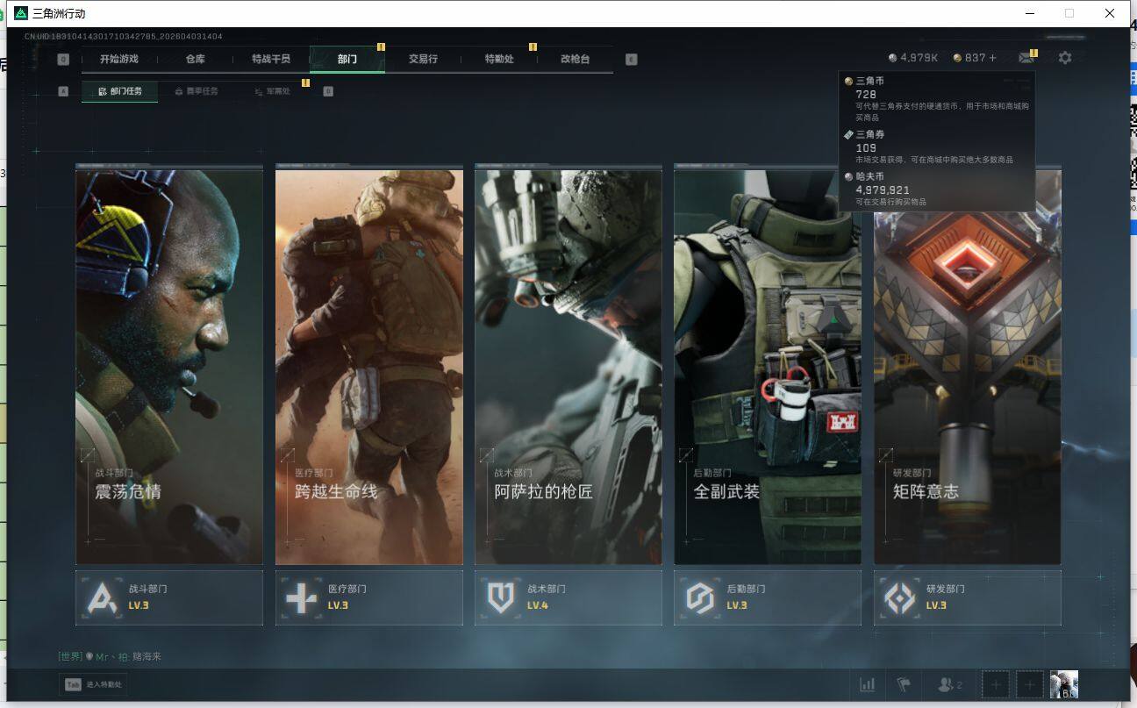Image resolution: width=1137 pixels, height=708 pixels.
Task: Open the 交易行 tab
Action: (x=423, y=59)
